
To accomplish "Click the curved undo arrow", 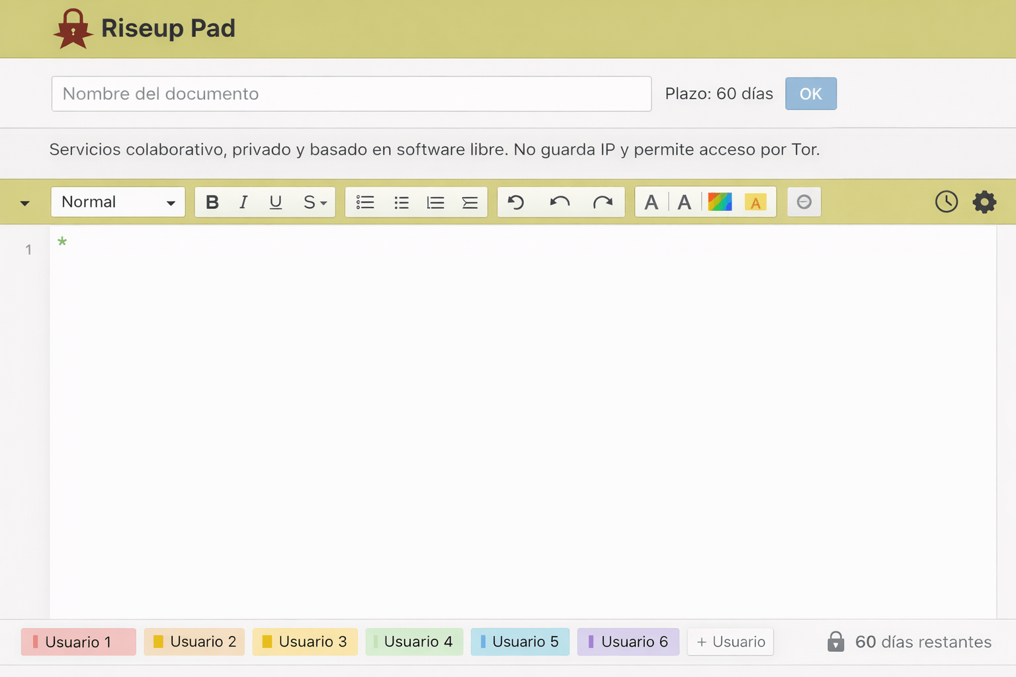I will point(560,202).
